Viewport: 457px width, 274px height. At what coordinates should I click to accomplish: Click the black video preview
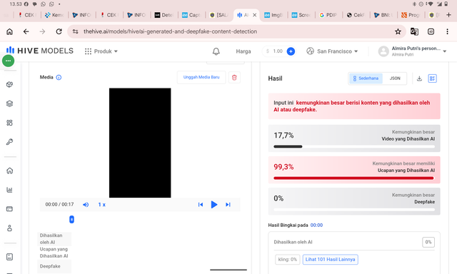pyautogui.click(x=140, y=143)
